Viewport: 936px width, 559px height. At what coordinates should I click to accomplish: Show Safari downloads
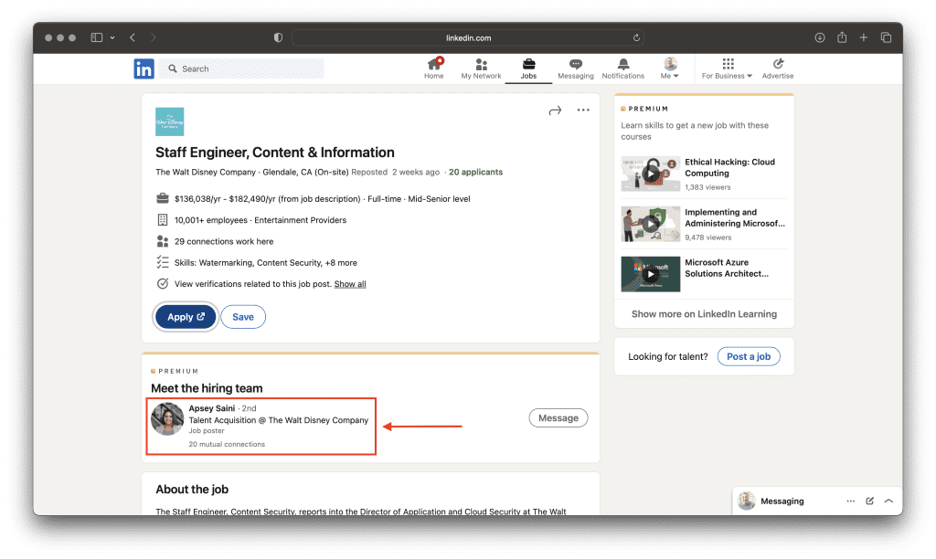[x=820, y=37]
